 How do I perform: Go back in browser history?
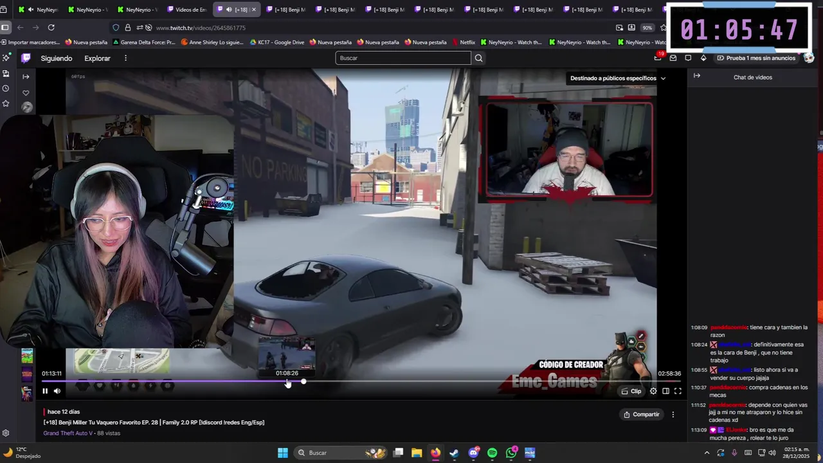[x=20, y=28]
